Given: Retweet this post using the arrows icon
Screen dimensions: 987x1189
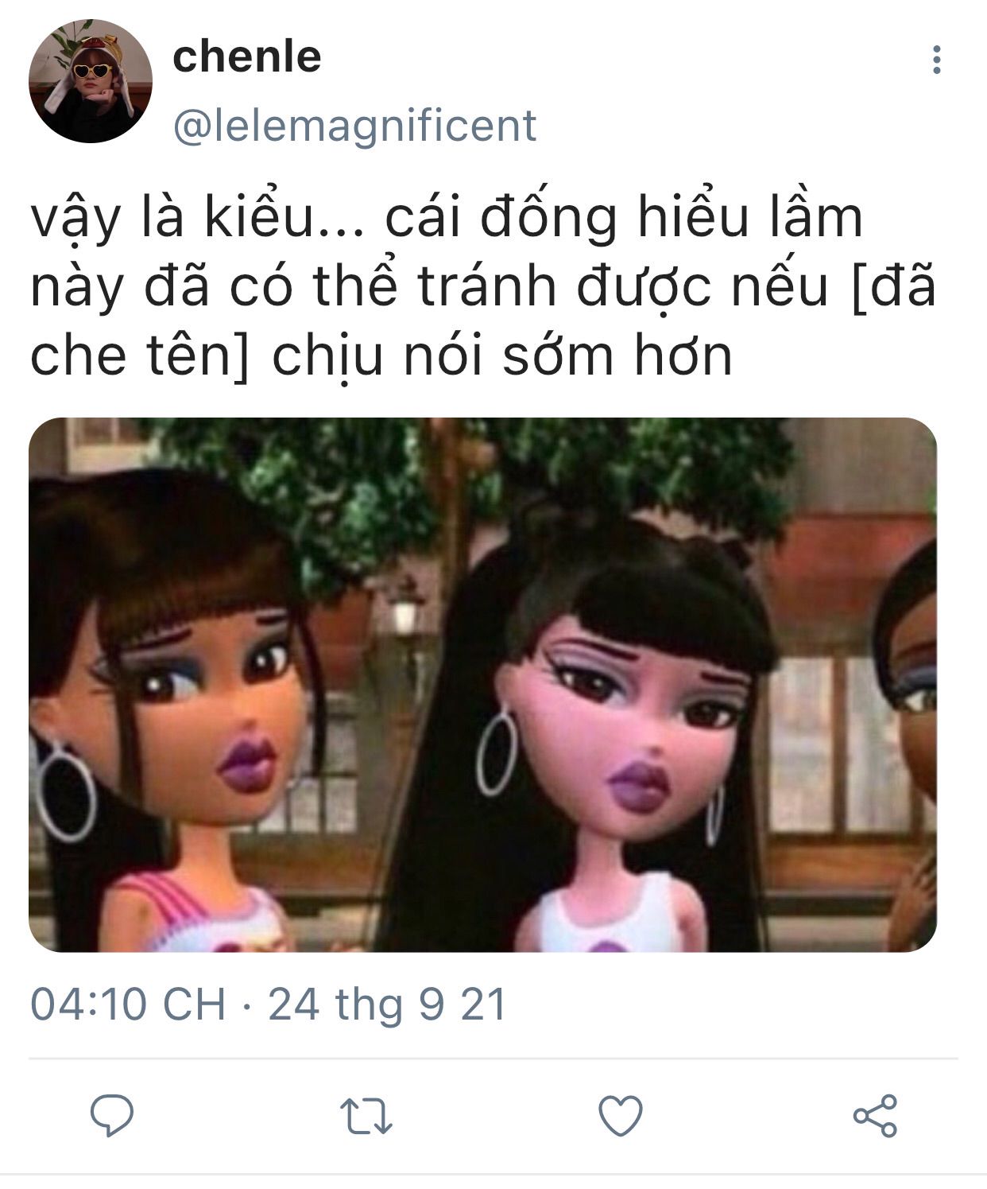Looking at the screenshot, I should tap(366, 1115).
